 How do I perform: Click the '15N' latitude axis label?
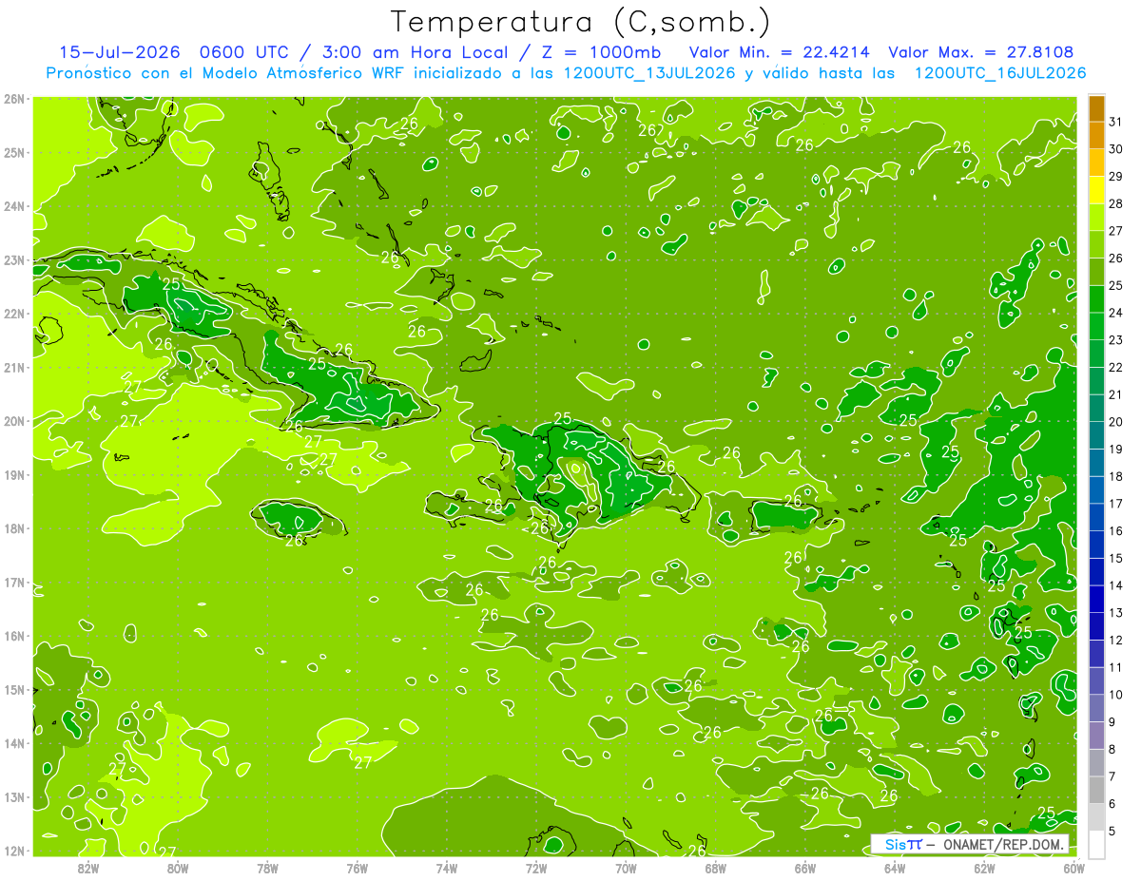click(14, 690)
